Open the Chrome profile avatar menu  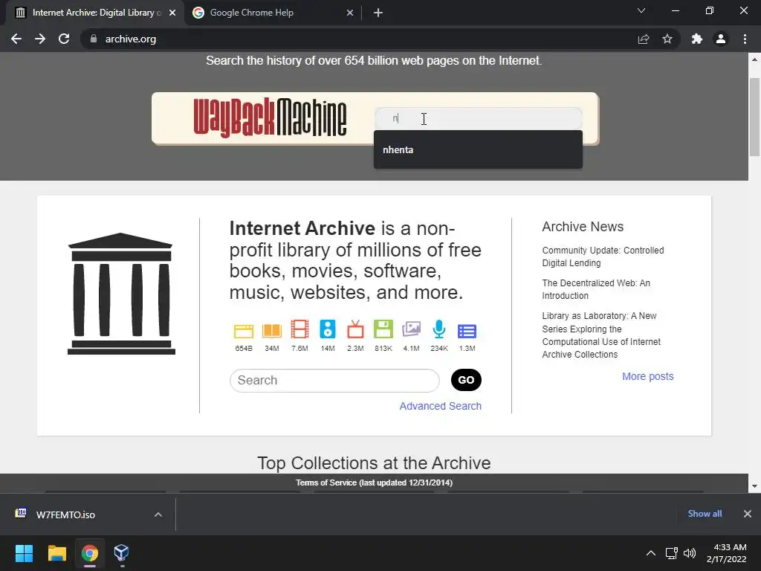[721, 39]
